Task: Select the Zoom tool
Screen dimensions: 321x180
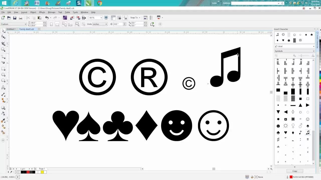Action: (3, 49)
